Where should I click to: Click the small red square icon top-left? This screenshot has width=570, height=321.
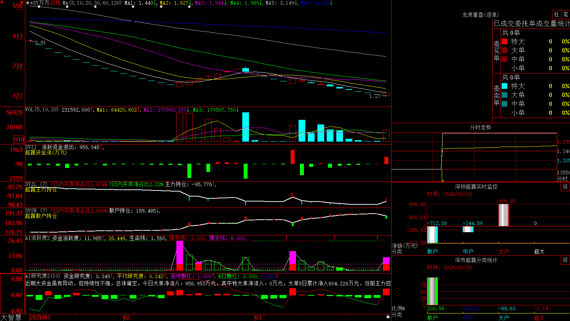pos(1,2)
